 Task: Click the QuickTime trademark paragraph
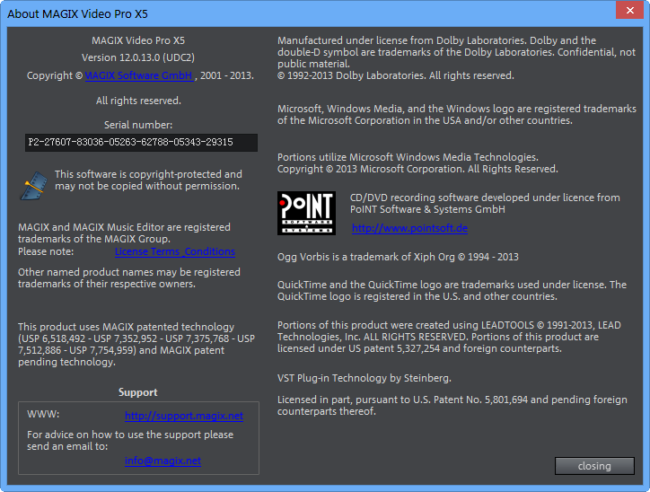pos(452,291)
